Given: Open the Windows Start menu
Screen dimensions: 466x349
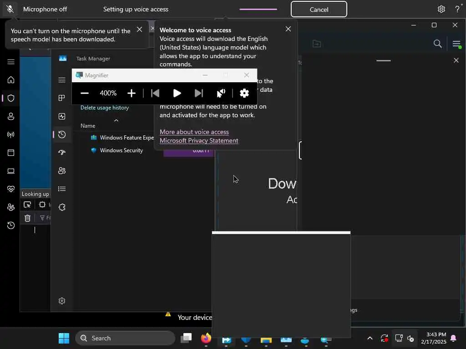Looking at the screenshot, I should [x=64, y=338].
